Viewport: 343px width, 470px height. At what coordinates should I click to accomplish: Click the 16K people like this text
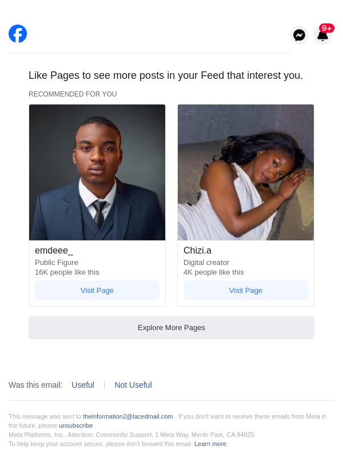click(67, 272)
